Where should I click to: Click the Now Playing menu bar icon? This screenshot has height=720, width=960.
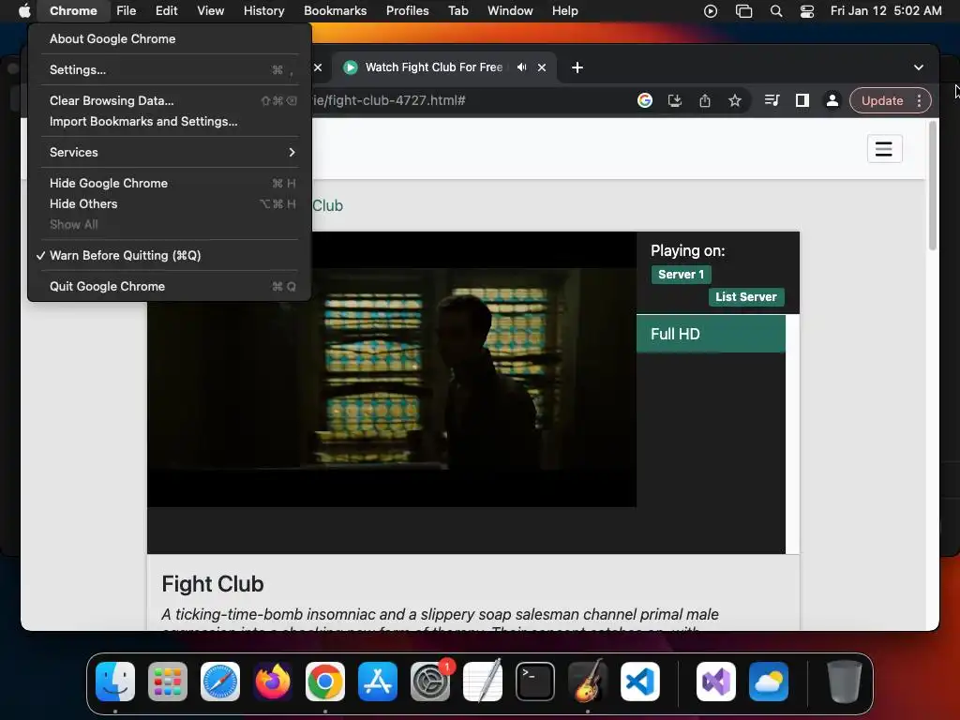pos(711,11)
